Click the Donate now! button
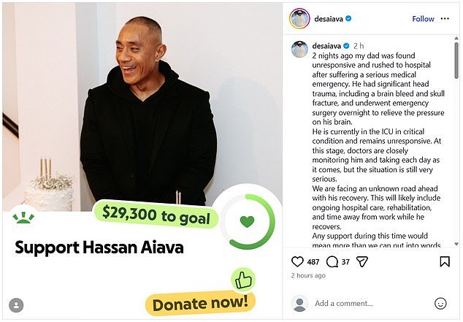 click(x=201, y=304)
